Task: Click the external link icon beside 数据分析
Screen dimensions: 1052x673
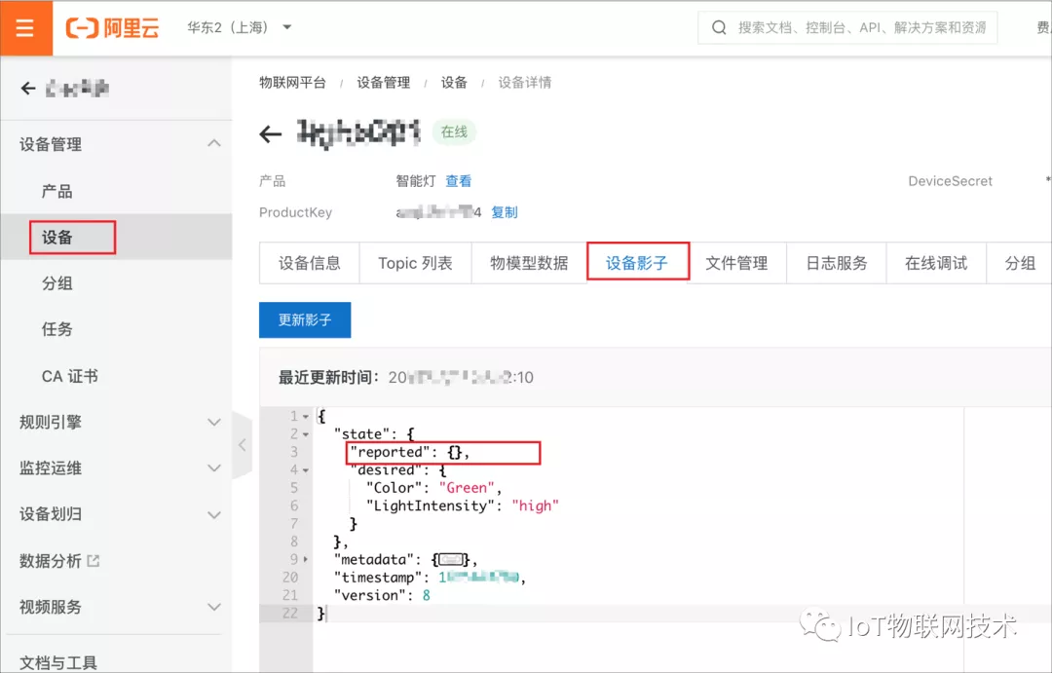Action: click(x=94, y=560)
